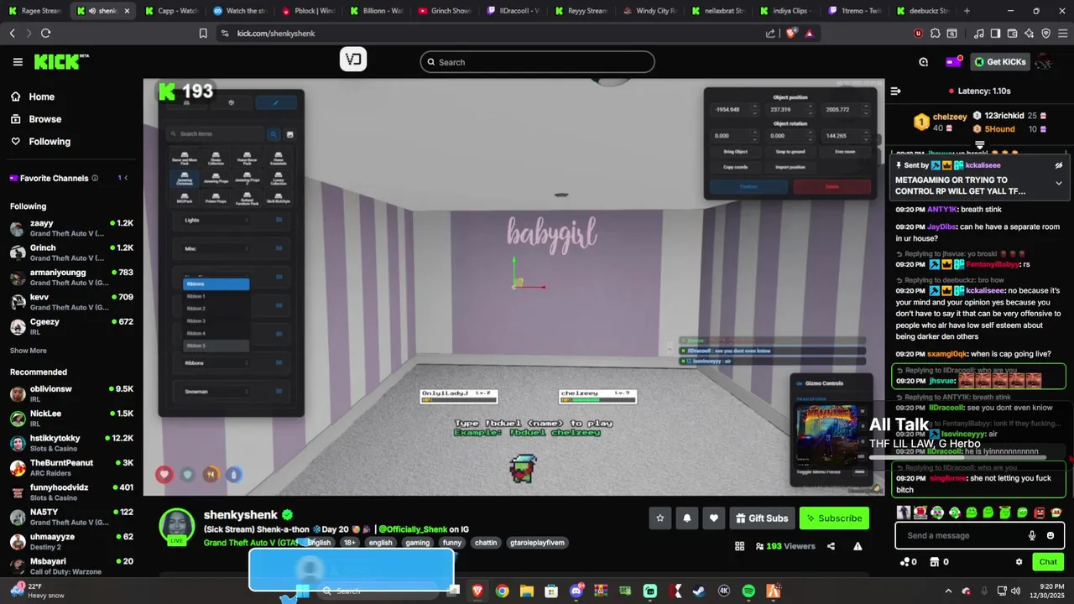Click the user avatar in header
The height and width of the screenshot is (604, 1074).
coord(1044,62)
